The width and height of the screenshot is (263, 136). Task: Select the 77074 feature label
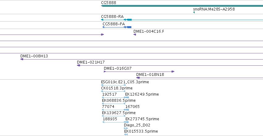(x=108, y=107)
